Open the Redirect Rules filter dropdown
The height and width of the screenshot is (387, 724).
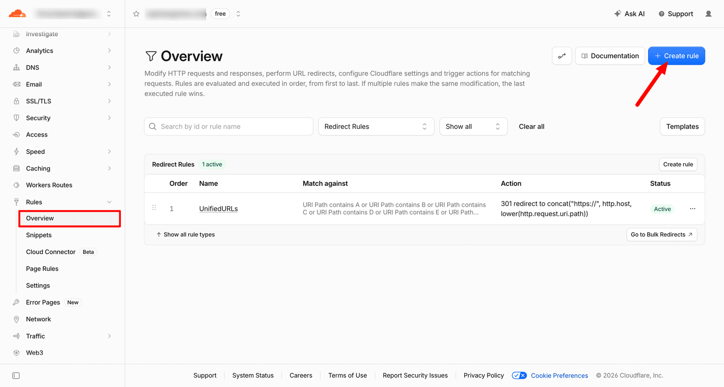point(376,127)
